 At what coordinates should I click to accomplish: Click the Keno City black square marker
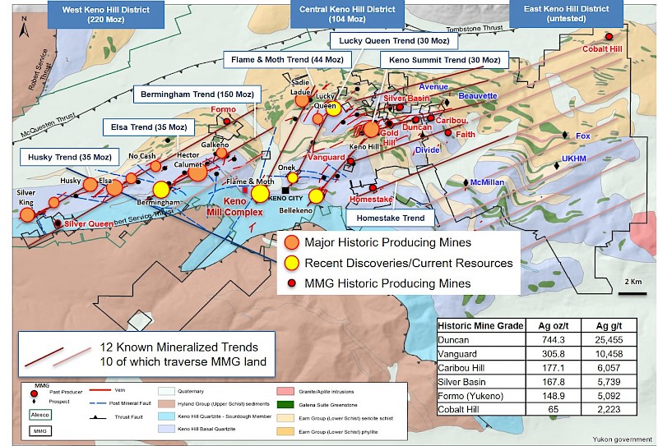click(x=285, y=190)
